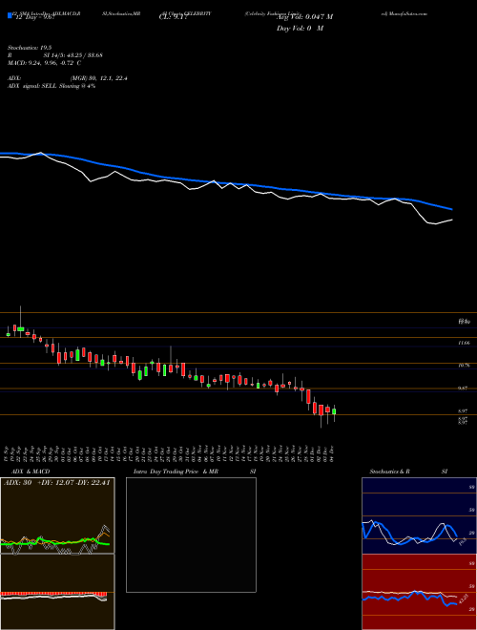Click the 'Day Vol: 0 M' readout
477x630 pixels.
tap(300, 29)
